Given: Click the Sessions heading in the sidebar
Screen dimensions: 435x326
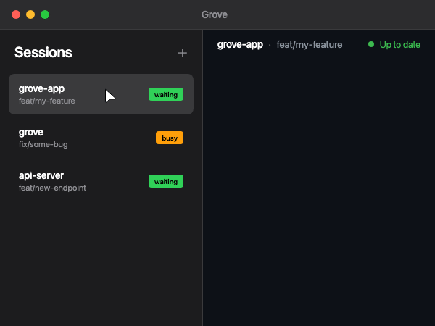Looking at the screenshot, I should 43,53.
